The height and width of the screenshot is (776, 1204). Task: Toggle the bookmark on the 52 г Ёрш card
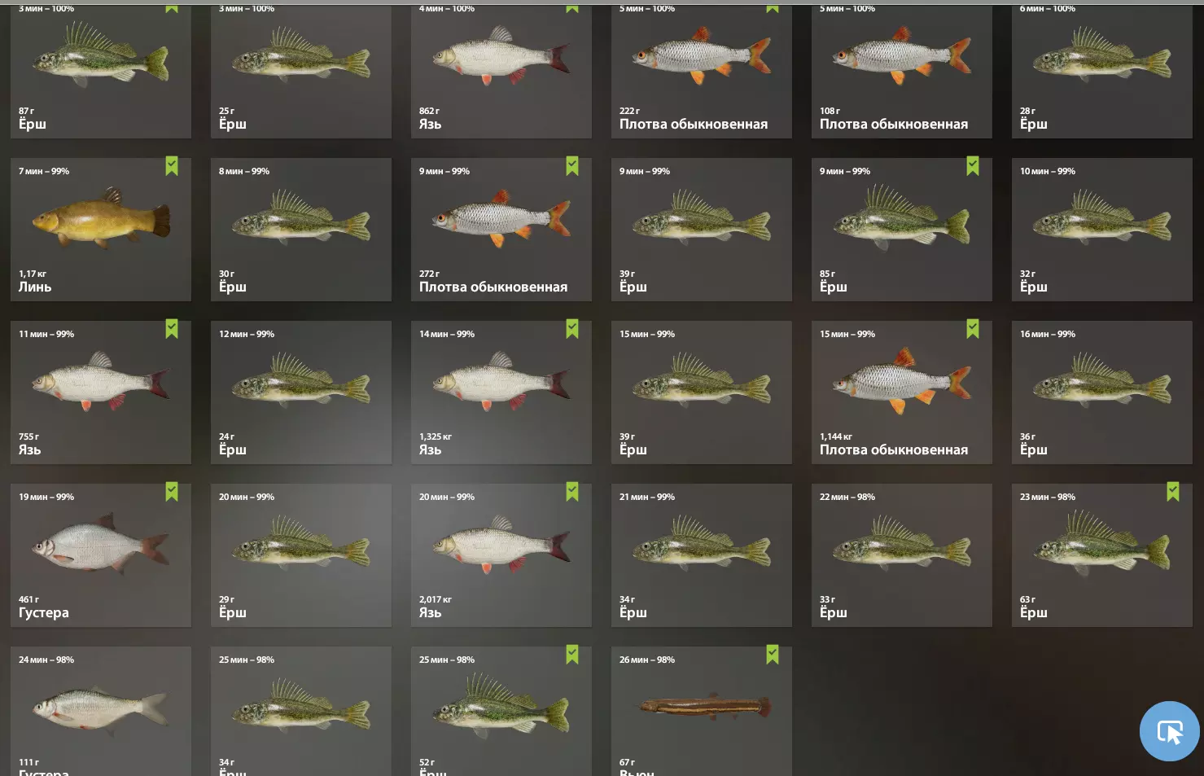click(572, 655)
